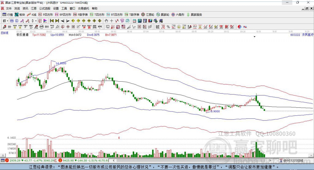Jump to first bar with green skip-start arrow
Viewport: 314px width, 170px height.
click(52, 21)
